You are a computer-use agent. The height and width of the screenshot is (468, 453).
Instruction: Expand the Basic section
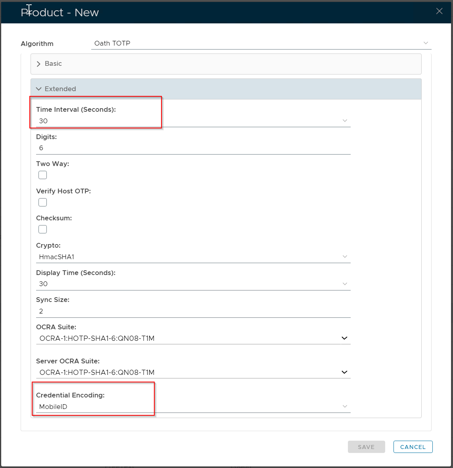click(x=38, y=64)
